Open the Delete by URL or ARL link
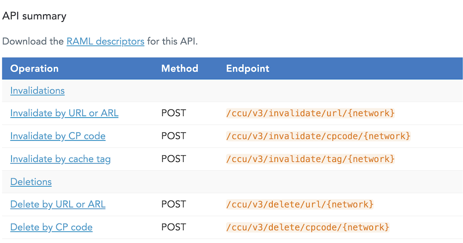 tap(57, 204)
